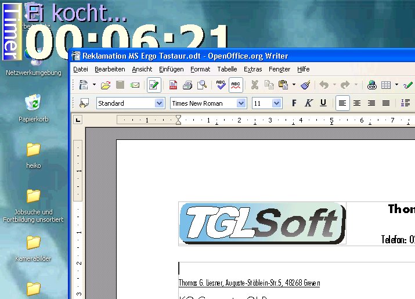Click the font size 11 field
415x299 pixels.
pos(262,103)
